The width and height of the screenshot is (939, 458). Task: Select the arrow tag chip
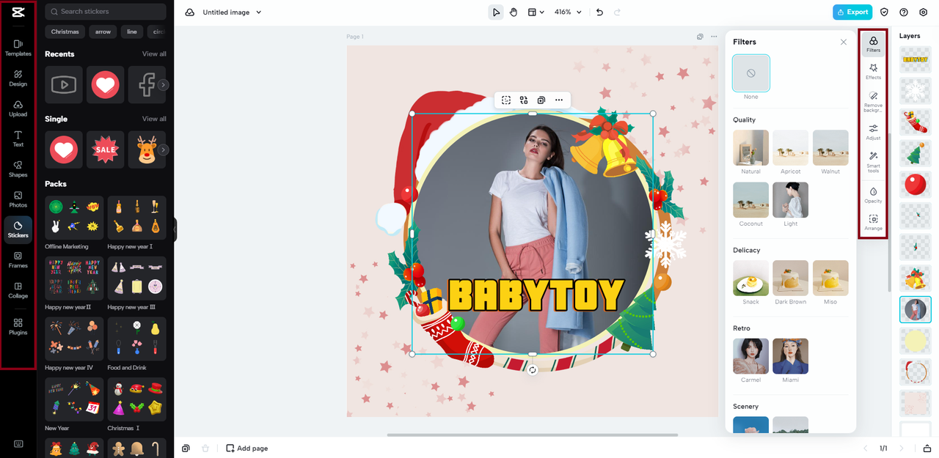[x=103, y=32]
